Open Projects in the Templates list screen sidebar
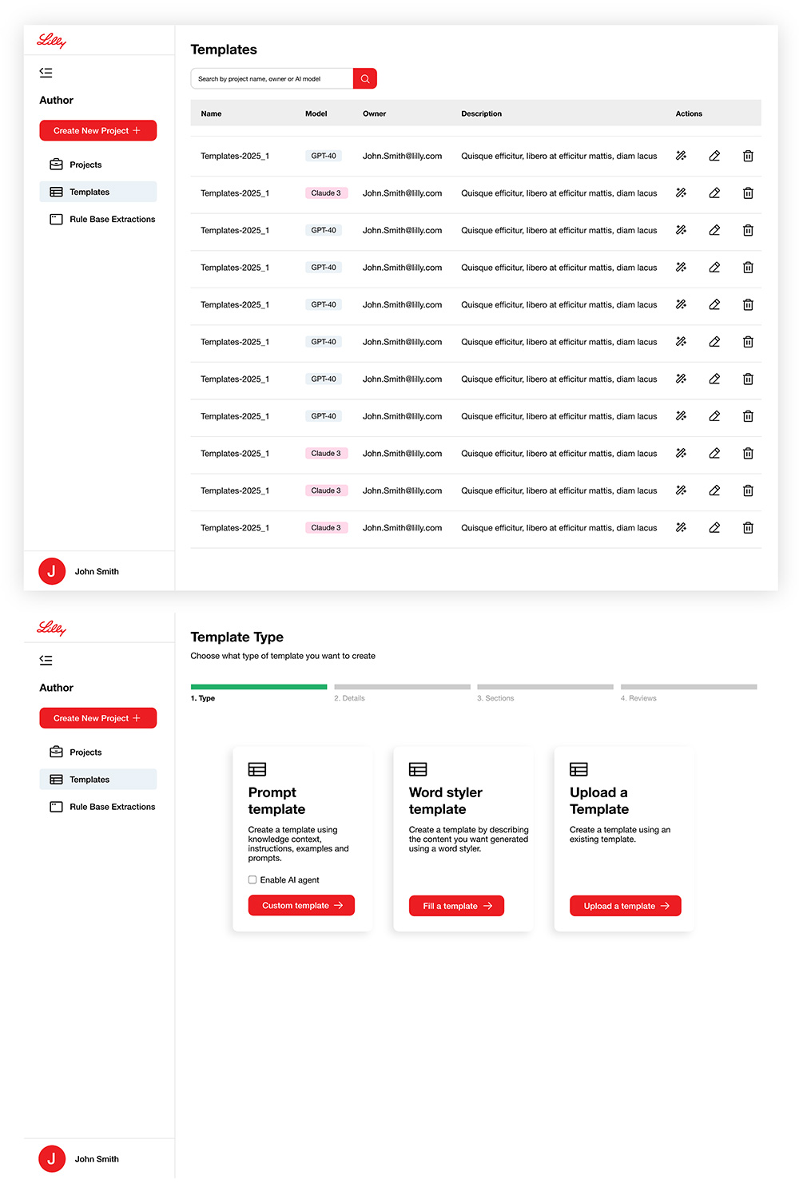 coord(85,165)
